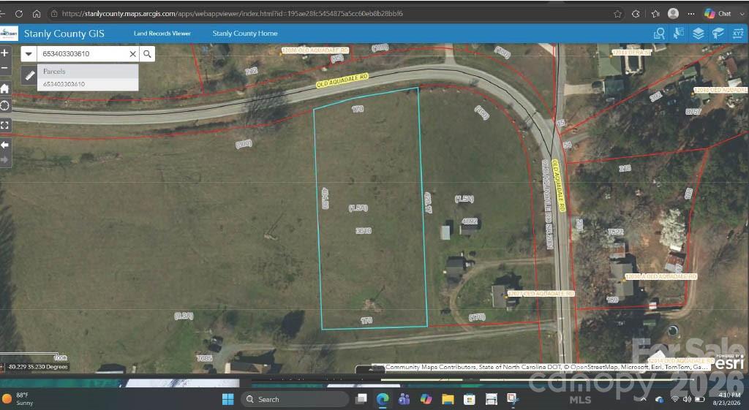Open browser favorites list
749x410 pixels.
click(655, 14)
